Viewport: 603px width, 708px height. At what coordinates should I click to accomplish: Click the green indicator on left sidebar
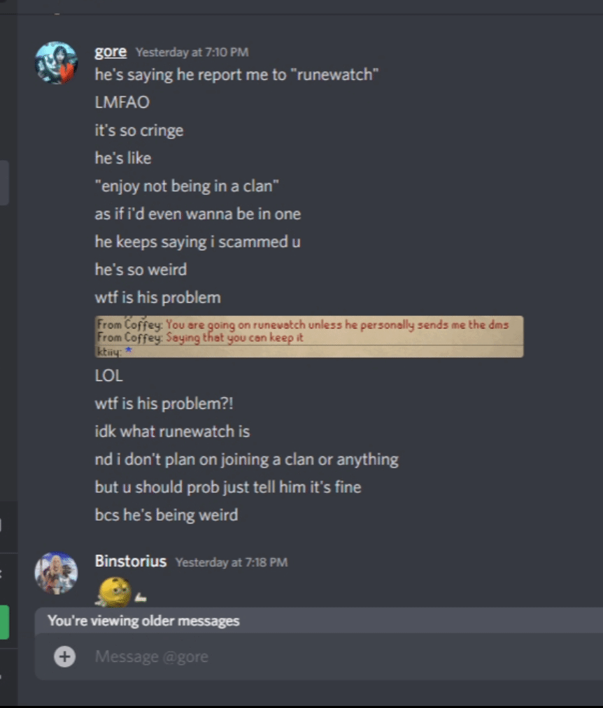(x=4, y=622)
